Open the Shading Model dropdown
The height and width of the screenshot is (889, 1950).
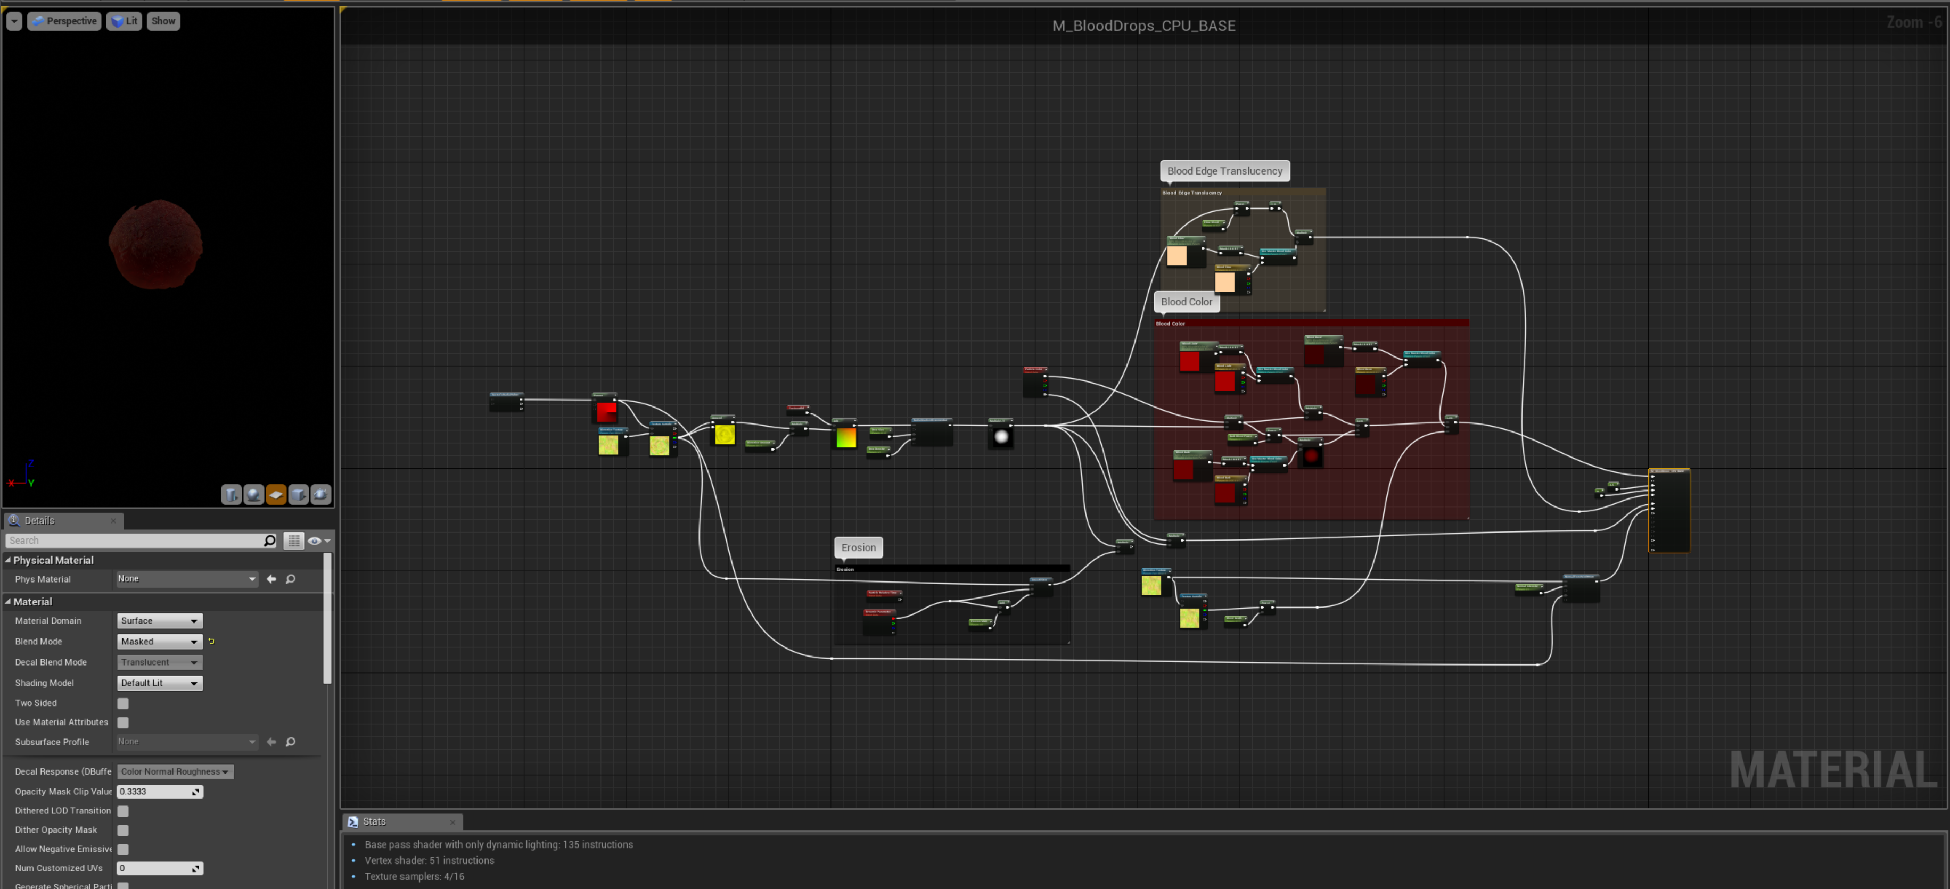tap(159, 683)
